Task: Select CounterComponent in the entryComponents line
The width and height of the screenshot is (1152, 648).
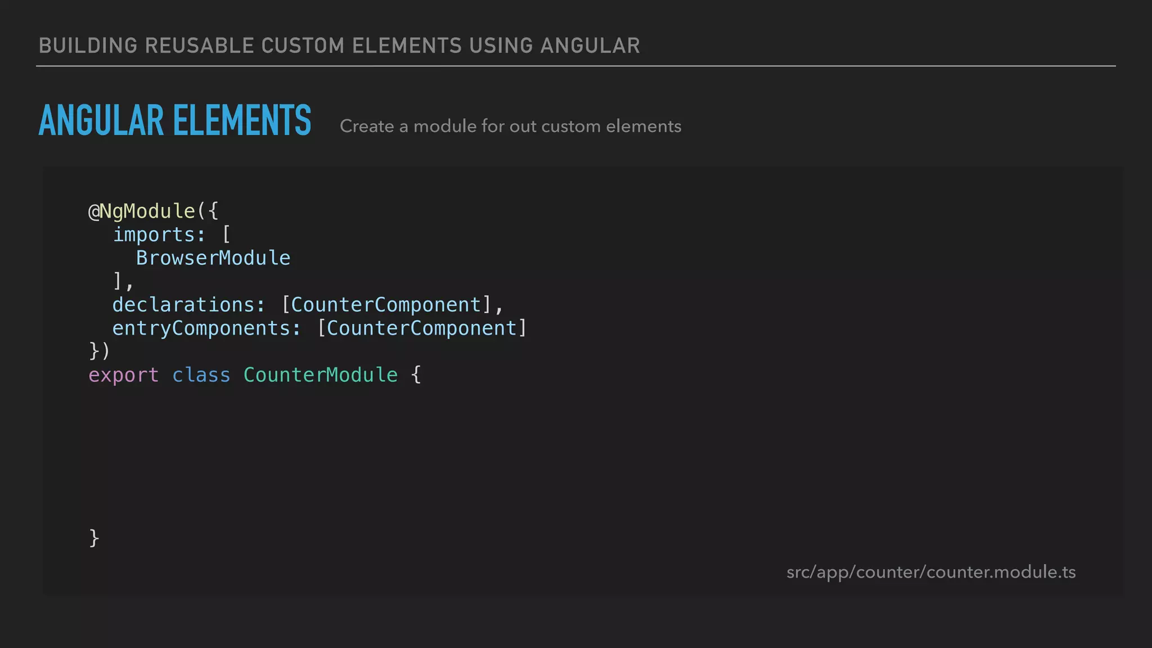Action: coord(422,328)
